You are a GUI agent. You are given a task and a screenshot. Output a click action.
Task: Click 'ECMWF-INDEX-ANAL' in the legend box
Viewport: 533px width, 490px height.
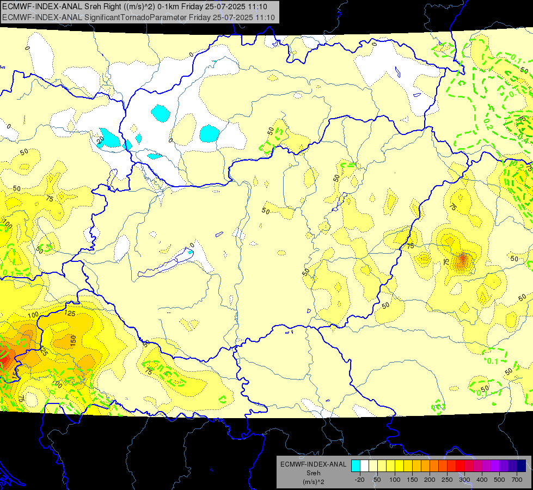pyautogui.click(x=314, y=464)
